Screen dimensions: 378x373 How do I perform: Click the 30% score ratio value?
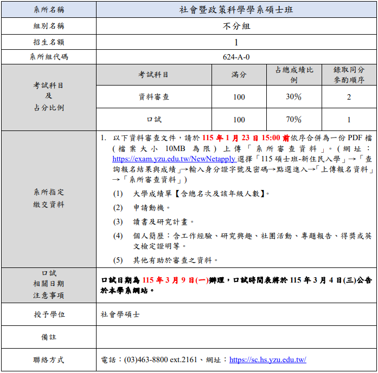[293, 97]
